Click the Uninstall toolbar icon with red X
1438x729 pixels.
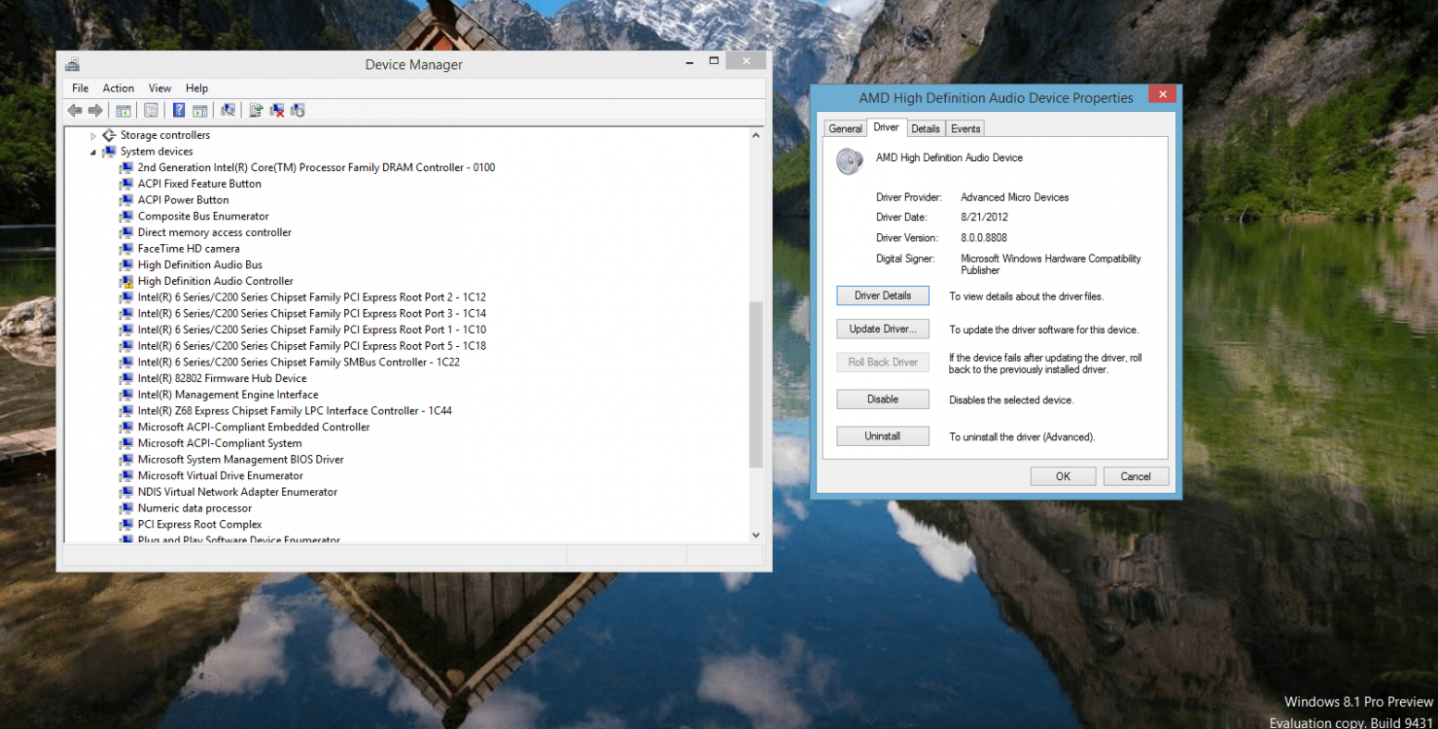coord(277,111)
